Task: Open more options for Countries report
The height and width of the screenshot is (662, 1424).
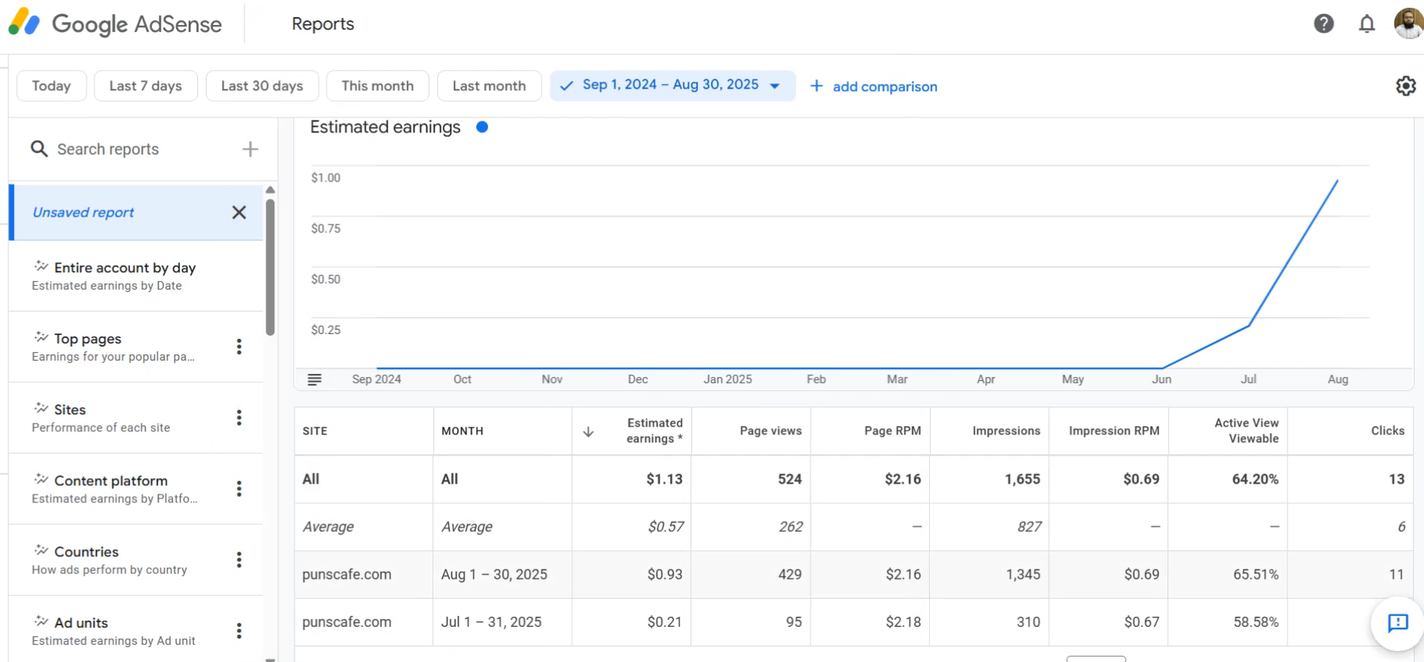Action: point(239,559)
